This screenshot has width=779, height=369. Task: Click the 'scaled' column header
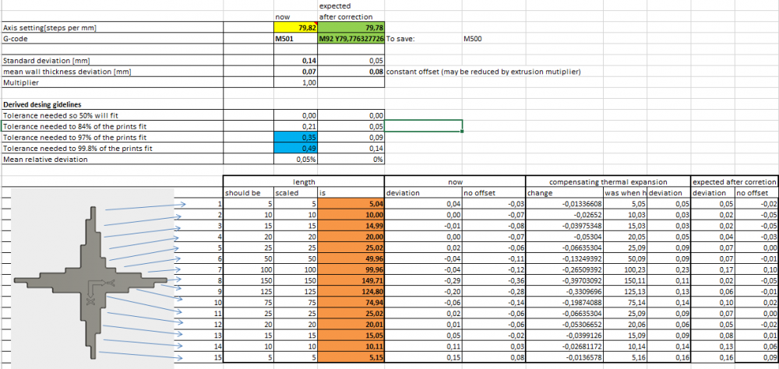click(295, 193)
